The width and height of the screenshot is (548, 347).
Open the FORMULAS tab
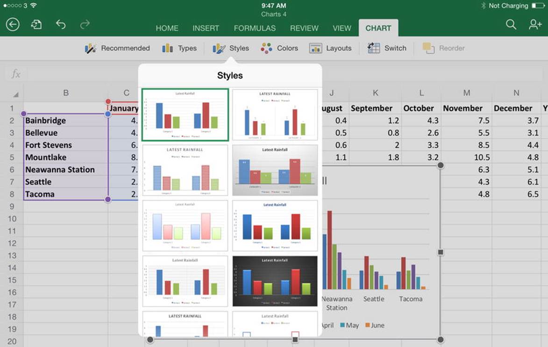tap(255, 28)
